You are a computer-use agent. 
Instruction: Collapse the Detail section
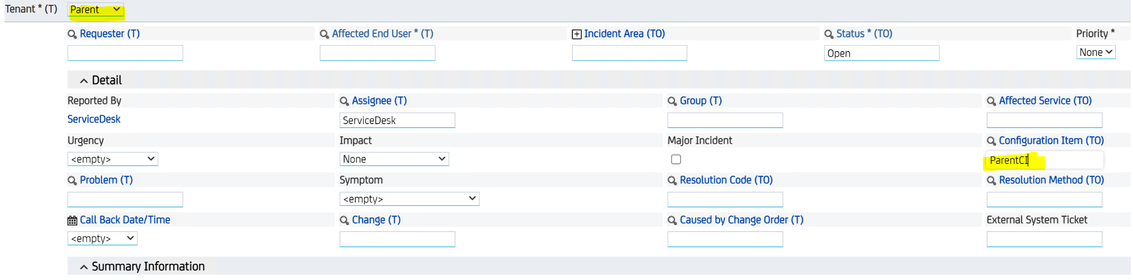coord(84,81)
